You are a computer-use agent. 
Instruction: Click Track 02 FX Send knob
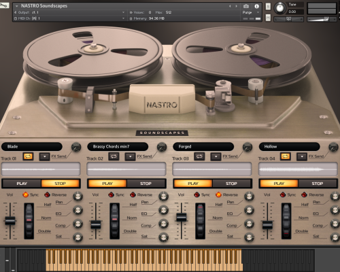(162, 148)
